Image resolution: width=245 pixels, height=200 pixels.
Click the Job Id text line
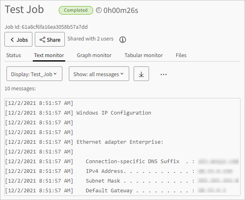[46, 27]
